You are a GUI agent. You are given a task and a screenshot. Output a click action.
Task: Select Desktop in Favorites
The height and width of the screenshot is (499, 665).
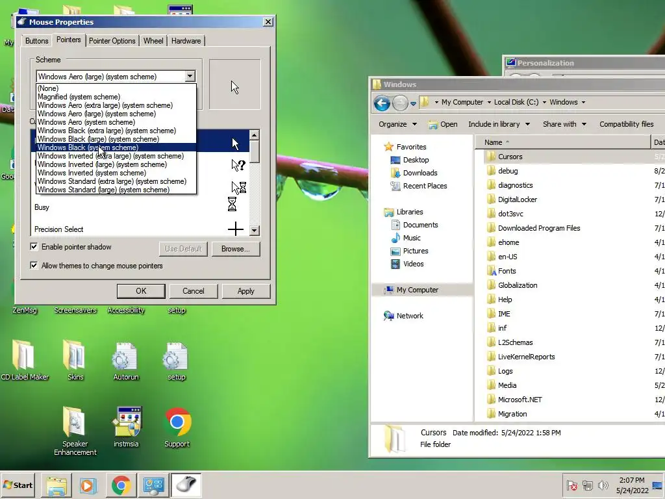tap(416, 160)
